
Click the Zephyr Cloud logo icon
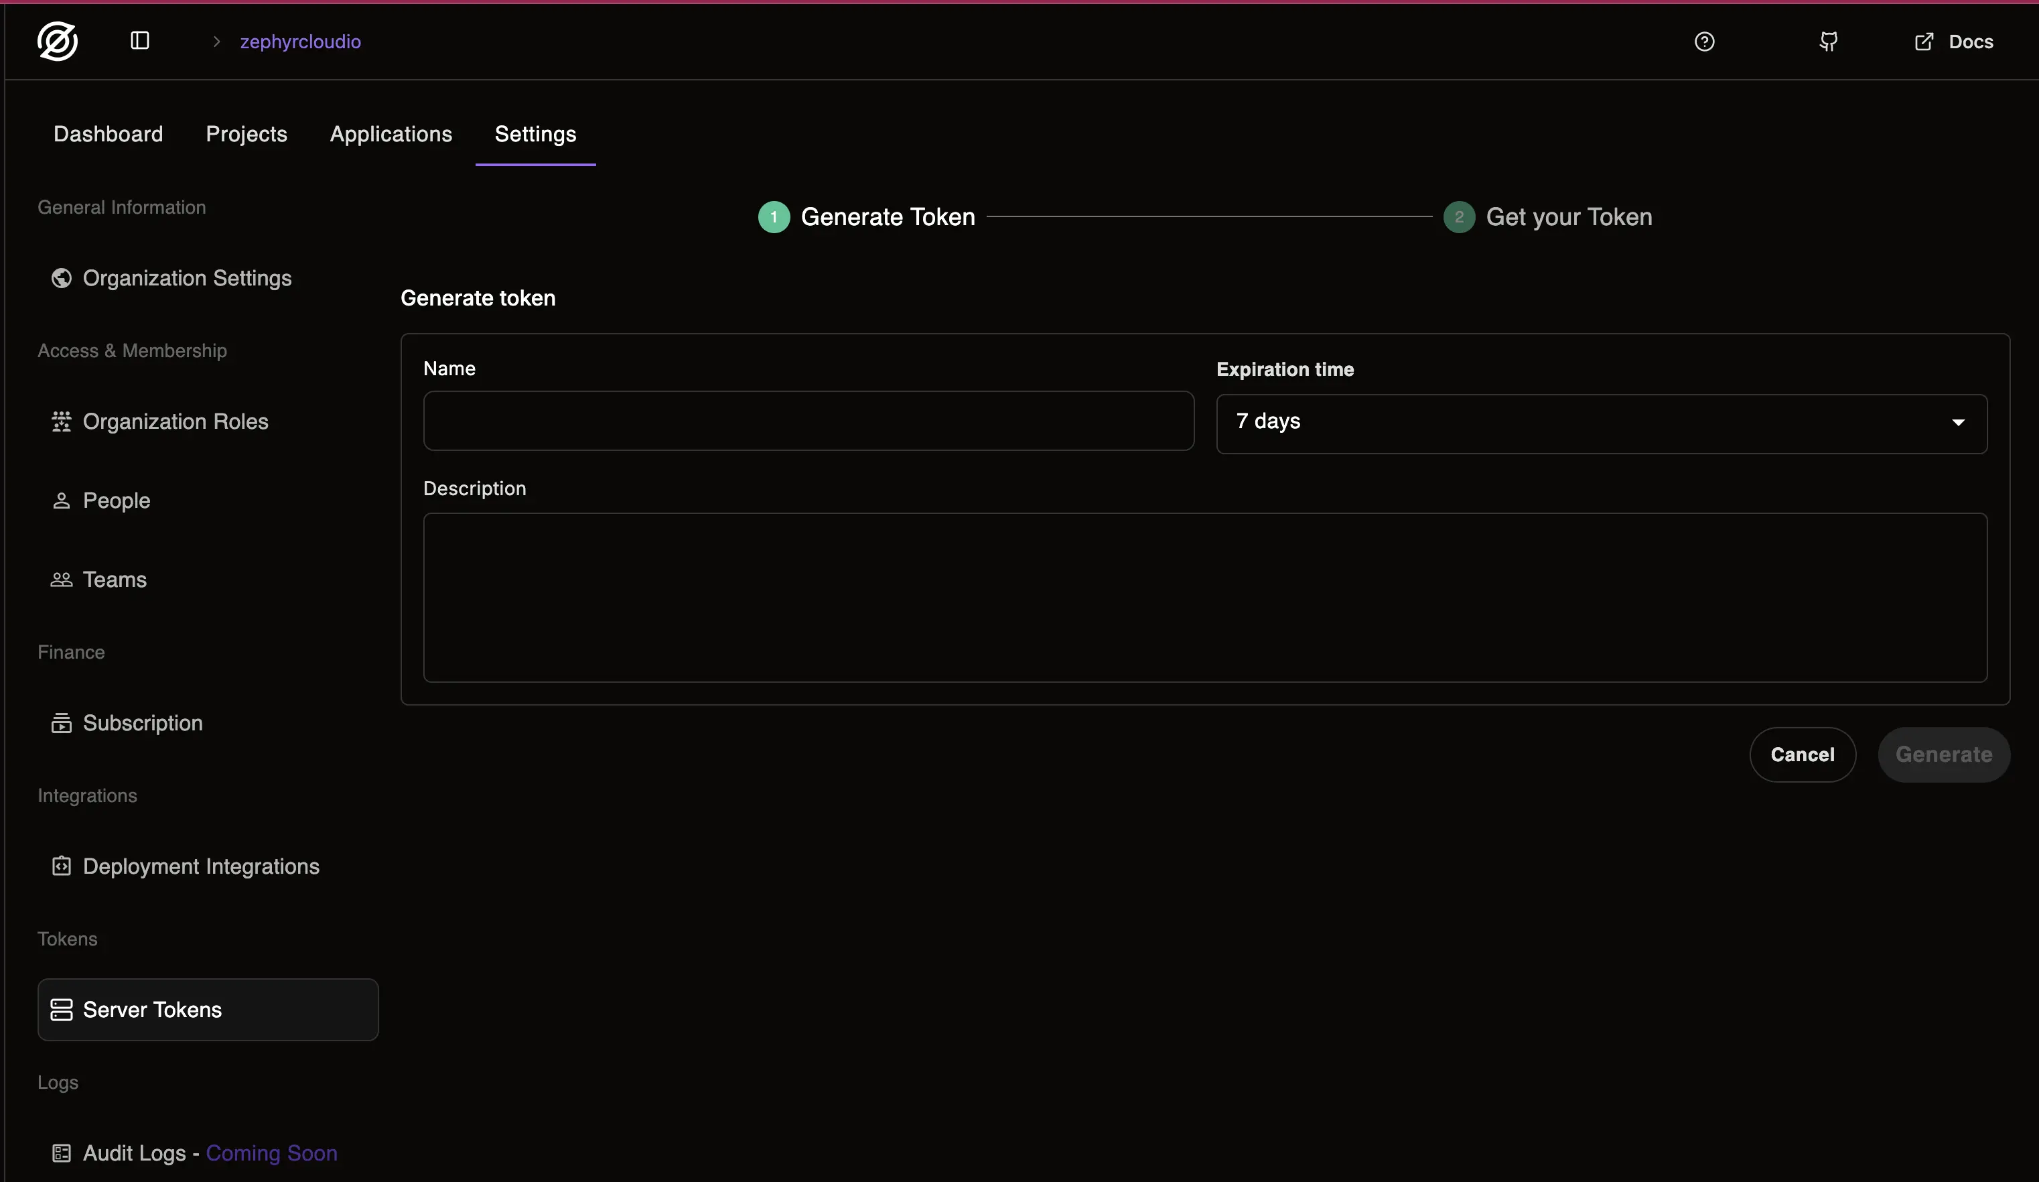pyautogui.click(x=57, y=42)
